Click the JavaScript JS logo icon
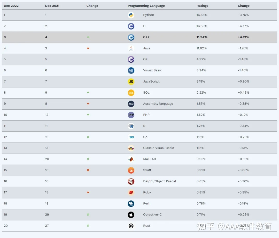Screen dimensions: 279x238 (x=131, y=81)
